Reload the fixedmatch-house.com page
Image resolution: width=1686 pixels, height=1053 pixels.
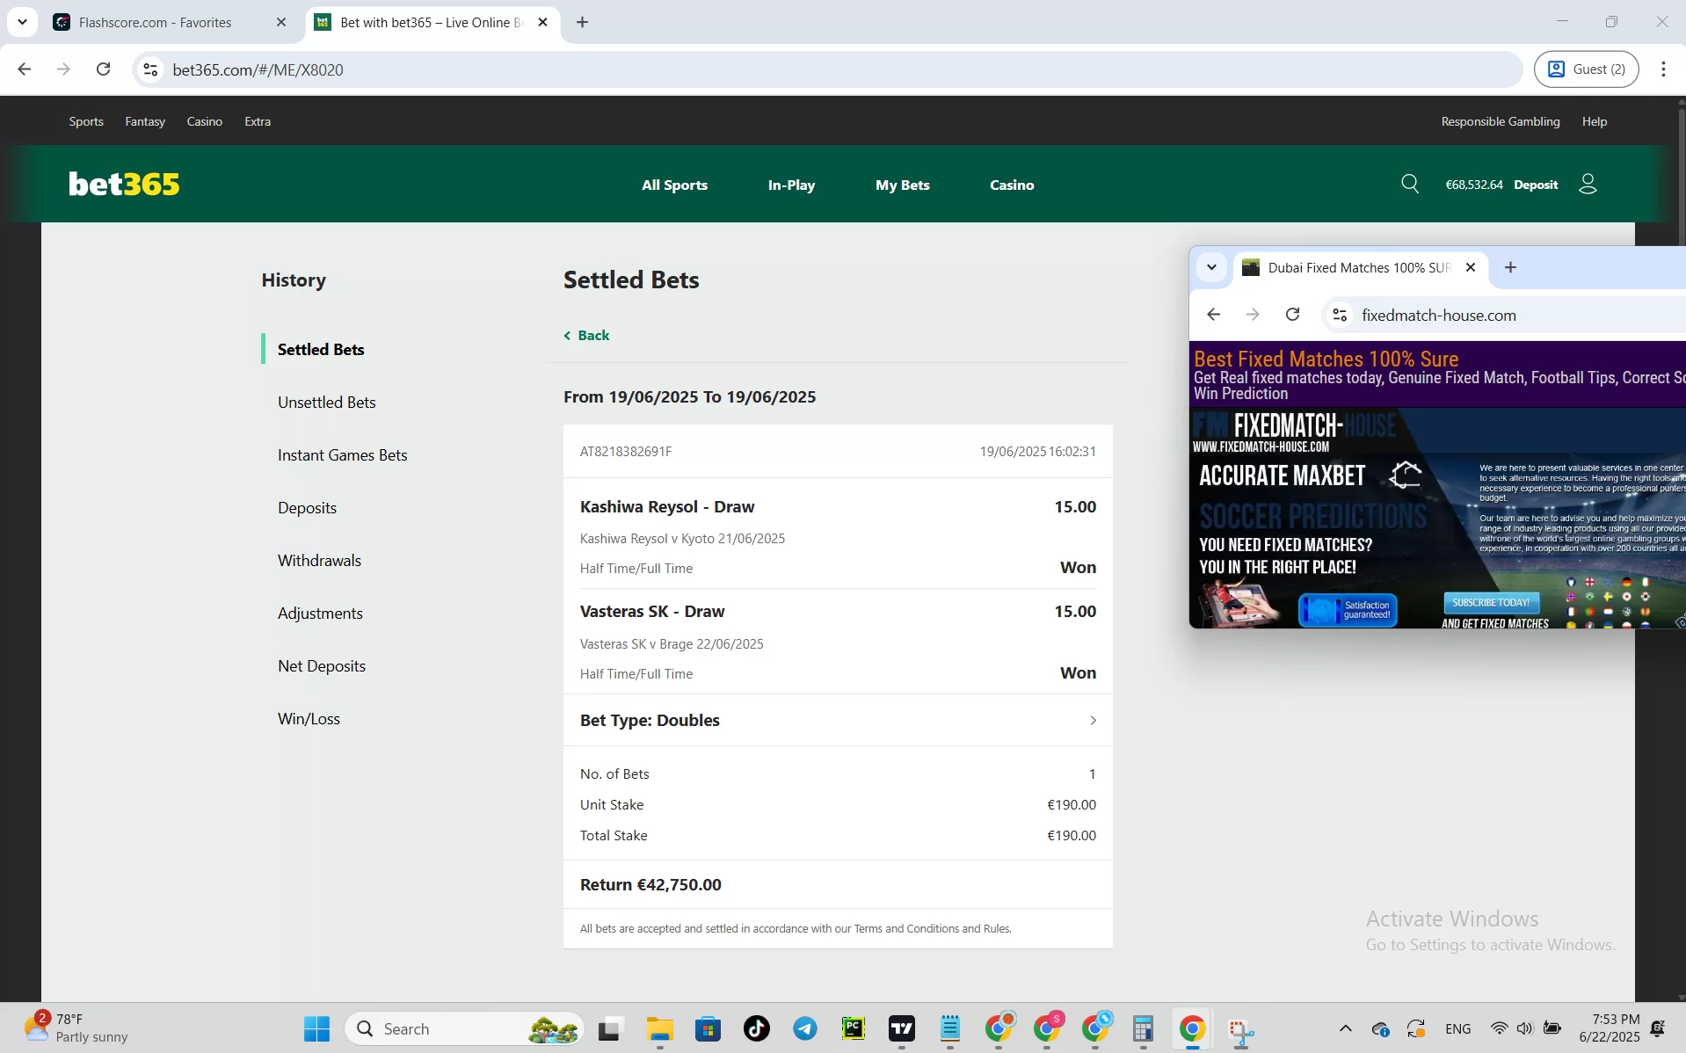(x=1292, y=315)
